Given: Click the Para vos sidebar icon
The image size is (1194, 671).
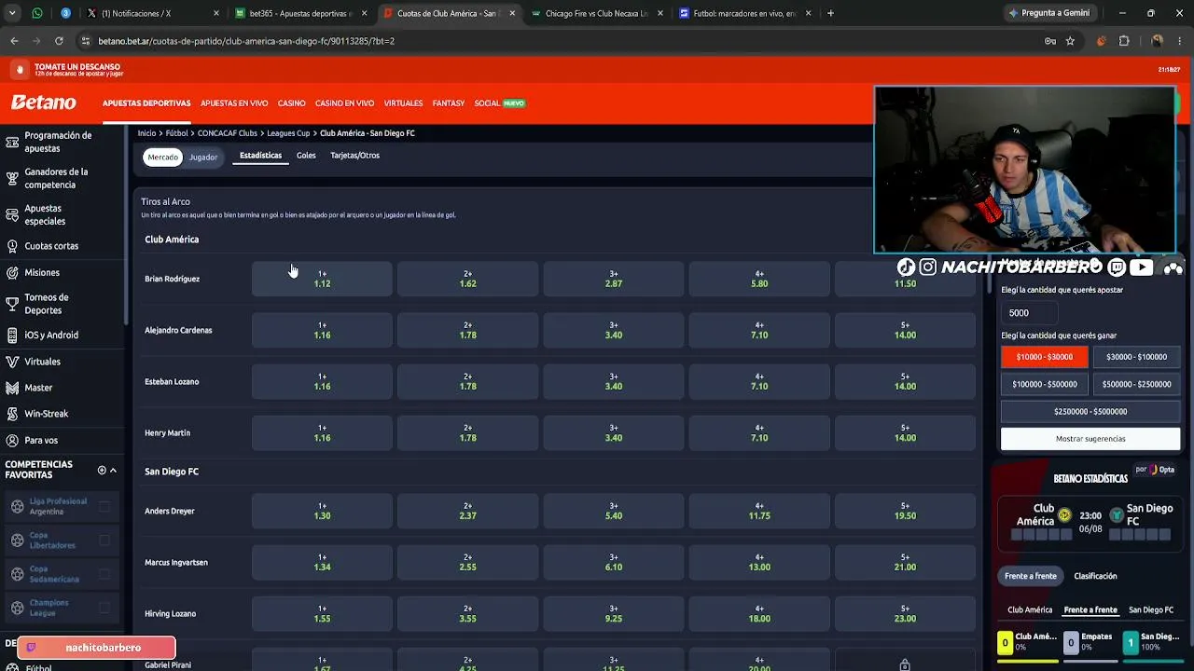Looking at the screenshot, I should 12,440.
